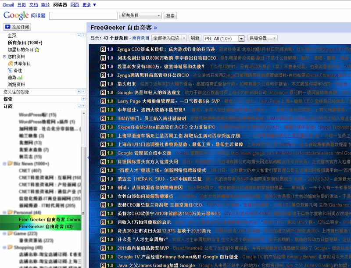Click the 所有条目 link next to 43 个新条目
The image size is (351, 268).
point(140,38)
